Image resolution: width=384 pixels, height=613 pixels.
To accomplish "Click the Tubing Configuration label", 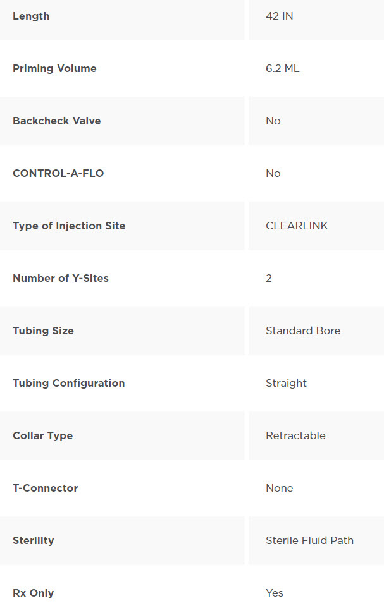I will [x=68, y=383].
